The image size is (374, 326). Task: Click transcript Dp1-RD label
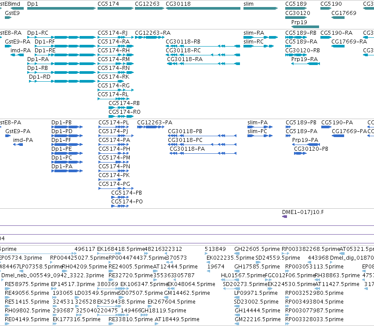click(x=40, y=77)
